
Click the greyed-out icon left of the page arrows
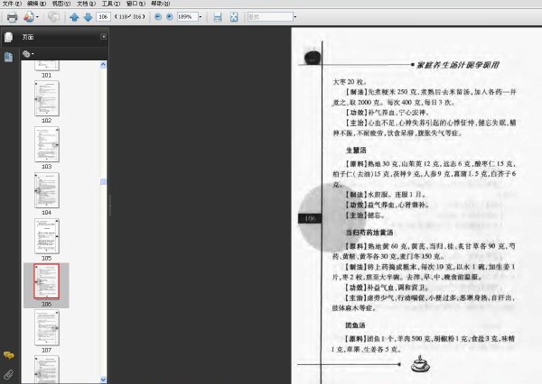53,17
